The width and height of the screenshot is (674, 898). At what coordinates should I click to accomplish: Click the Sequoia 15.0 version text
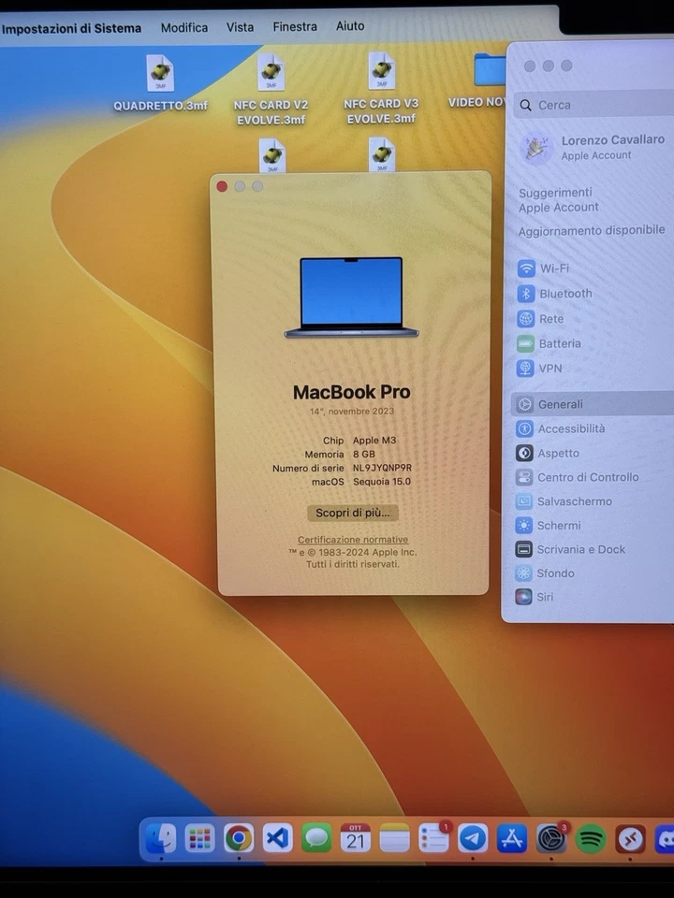click(x=382, y=482)
